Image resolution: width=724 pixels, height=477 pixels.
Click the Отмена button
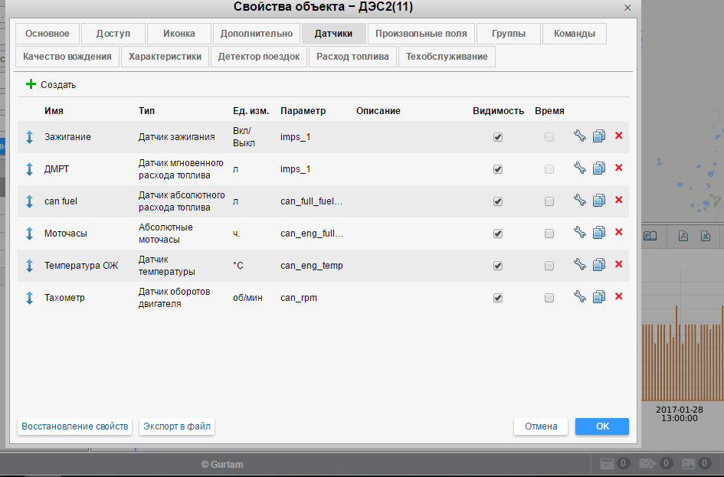point(541,426)
